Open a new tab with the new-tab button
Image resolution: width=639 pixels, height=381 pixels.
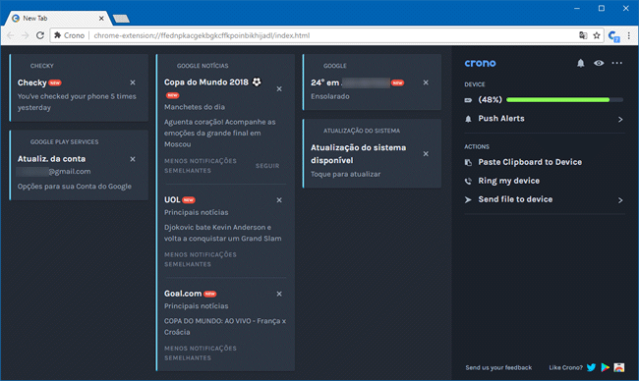pos(121,19)
